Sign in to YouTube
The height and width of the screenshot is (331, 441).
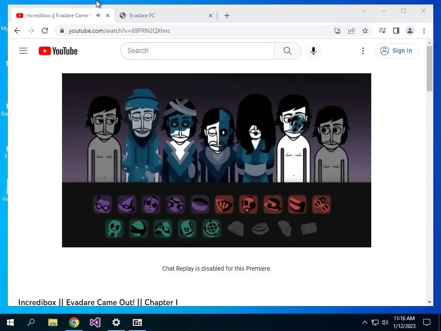coord(397,51)
